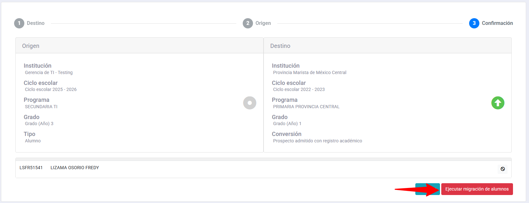Click the Origen panel header
Image resolution: width=529 pixels, height=203 pixels.
tap(31, 46)
